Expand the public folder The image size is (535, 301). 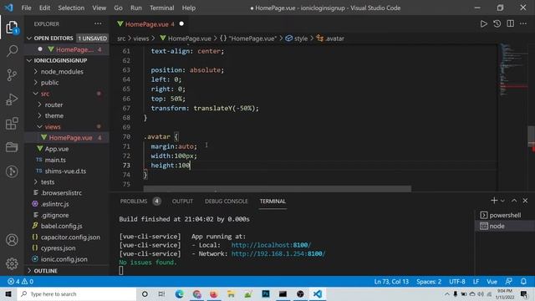click(67, 83)
